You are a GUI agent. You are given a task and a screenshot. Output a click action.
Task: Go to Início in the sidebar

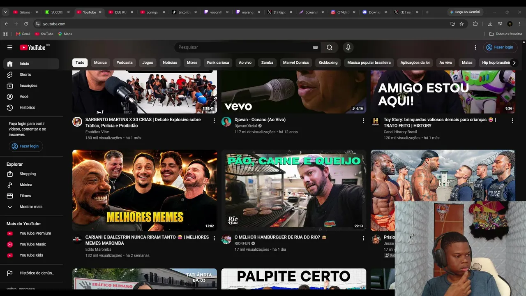pos(31,64)
